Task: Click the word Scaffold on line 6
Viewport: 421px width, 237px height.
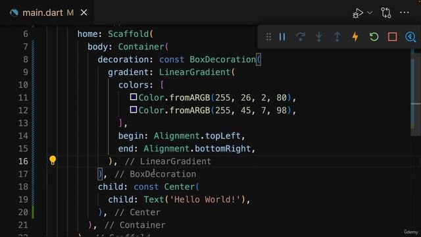Action: click(128, 34)
